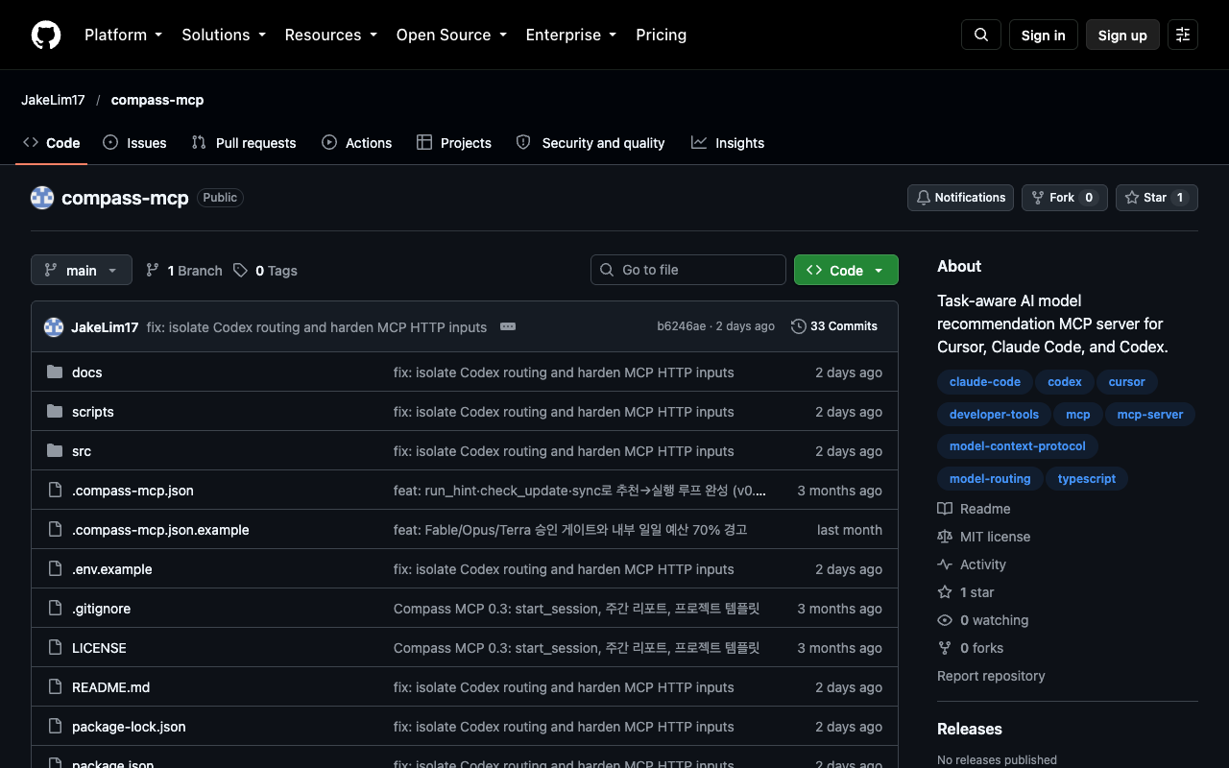The image size is (1229, 768).
Task: Click the file icon for .gitignore
Action: click(x=55, y=609)
